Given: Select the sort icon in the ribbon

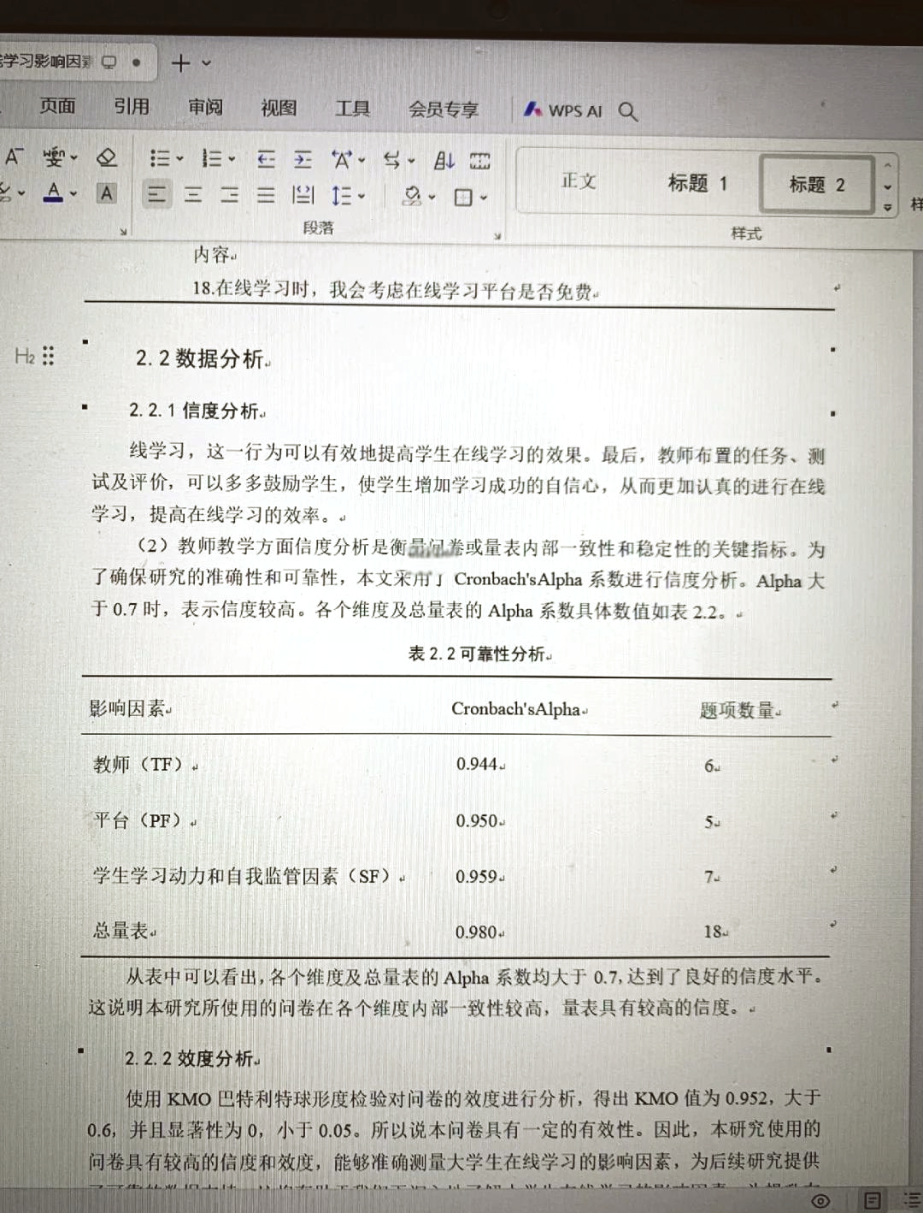Looking at the screenshot, I should tap(444, 160).
